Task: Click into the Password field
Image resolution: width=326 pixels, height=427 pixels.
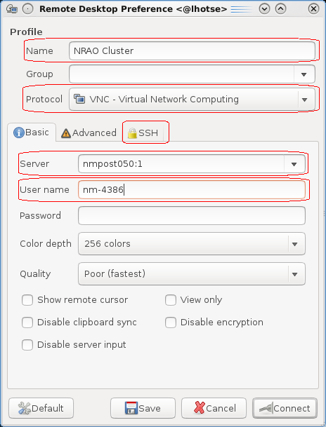Action: point(192,216)
